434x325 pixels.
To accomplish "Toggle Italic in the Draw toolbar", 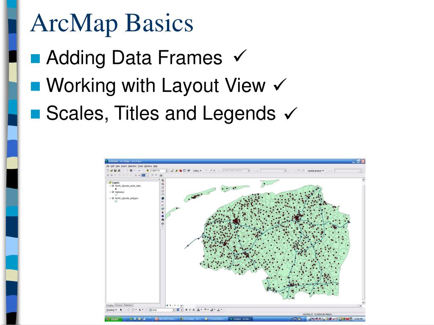I will click(x=190, y=310).
